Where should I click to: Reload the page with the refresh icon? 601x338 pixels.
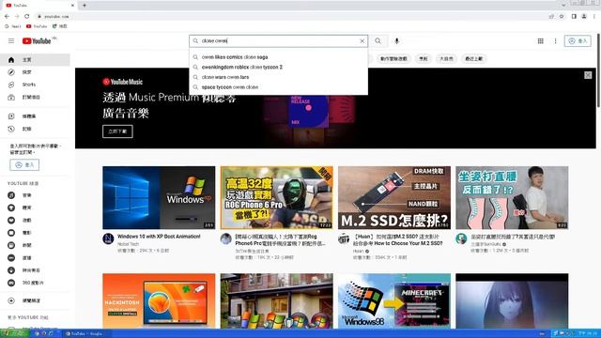coord(27,17)
